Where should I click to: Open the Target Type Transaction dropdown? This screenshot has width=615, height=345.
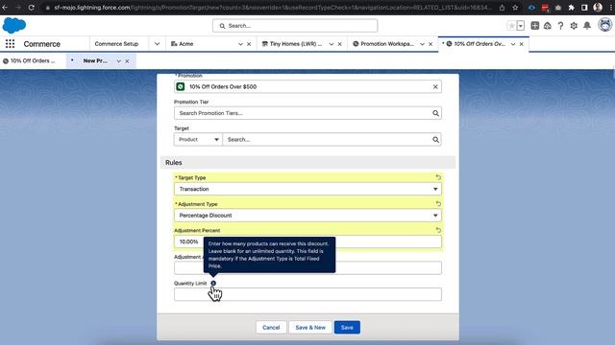point(307,189)
